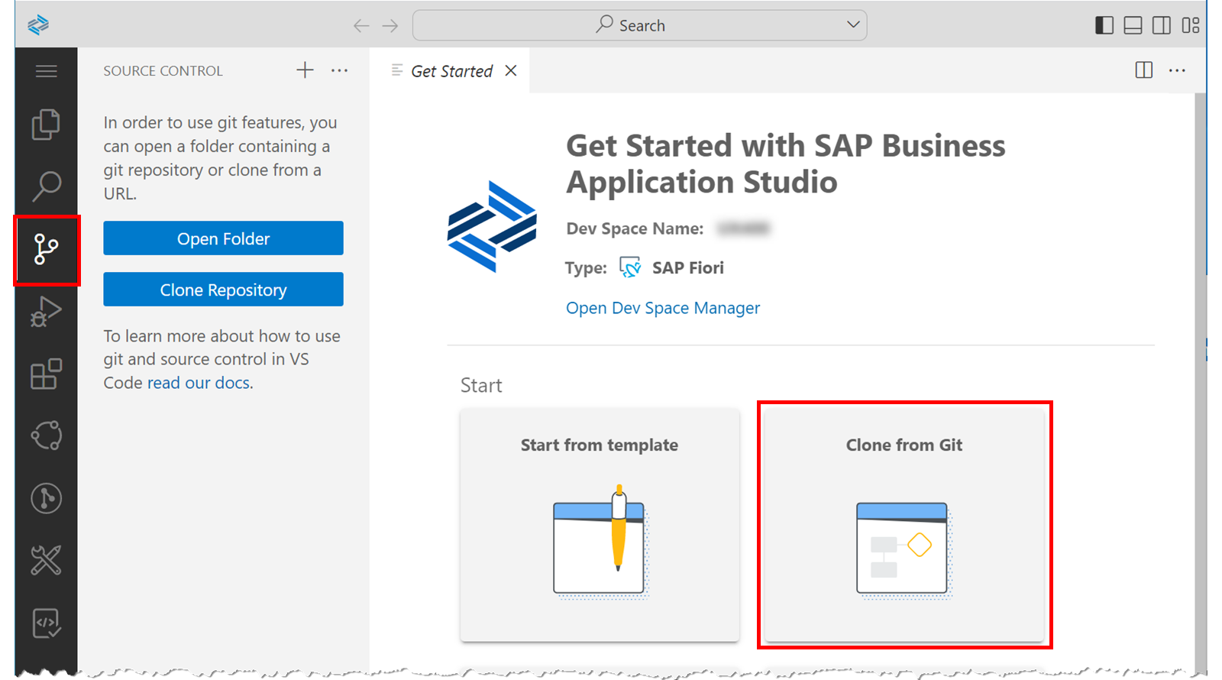Screen dimensions: 1222x680
Task: Open the Run and Debug view
Action: tap(46, 312)
